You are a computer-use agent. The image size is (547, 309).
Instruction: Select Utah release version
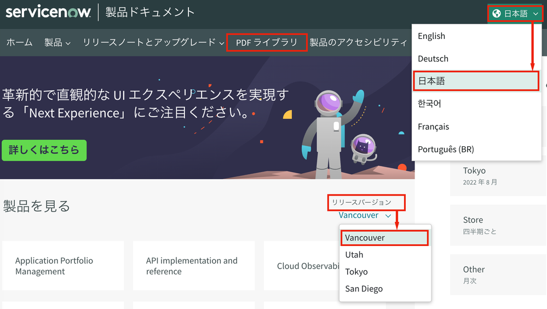385,255
